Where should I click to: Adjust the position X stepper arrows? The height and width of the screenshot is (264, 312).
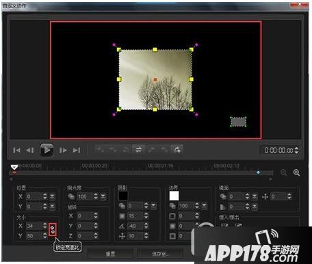pyautogui.click(x=45, y=196)
